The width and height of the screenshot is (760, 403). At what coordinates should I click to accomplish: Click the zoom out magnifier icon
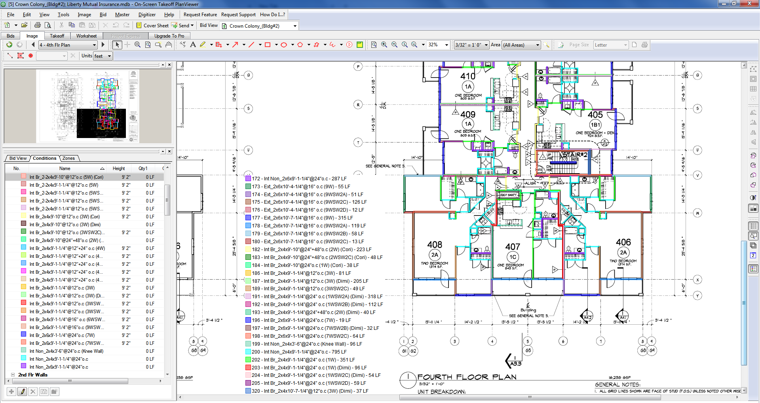(x=394, y=45)
